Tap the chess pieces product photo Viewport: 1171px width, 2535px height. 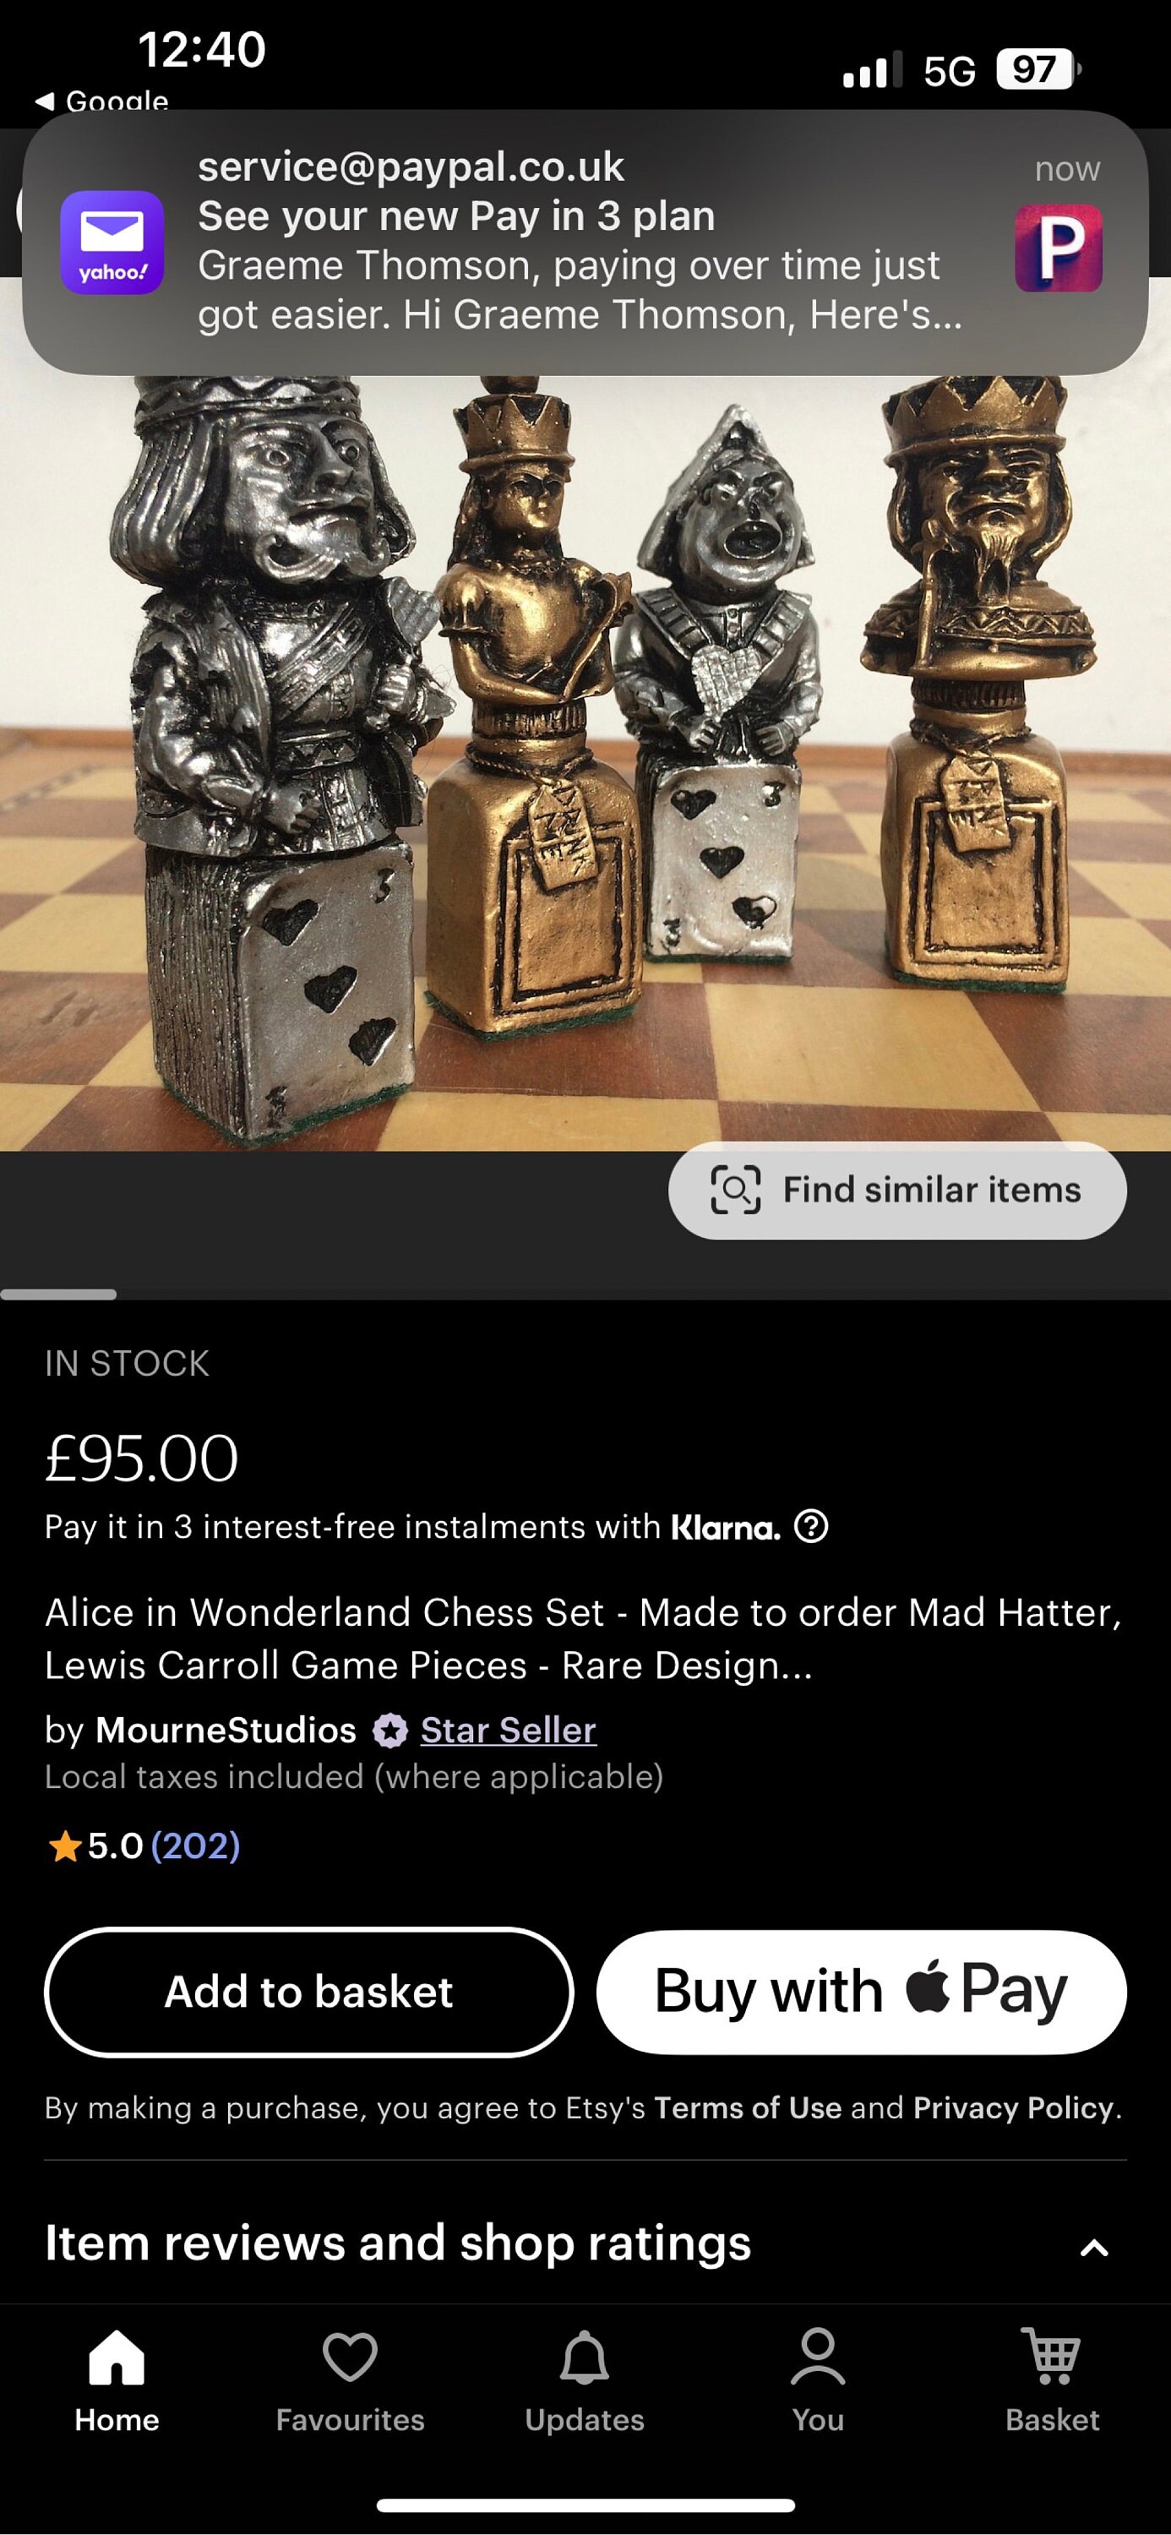[x=585, y=763]
